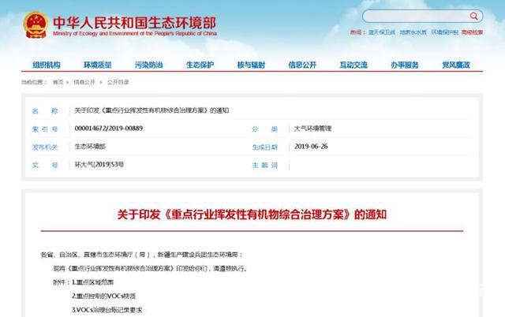Open the 污染防治 navigation menu
Screen dimensions: 505x317
[x=149, y=65]
